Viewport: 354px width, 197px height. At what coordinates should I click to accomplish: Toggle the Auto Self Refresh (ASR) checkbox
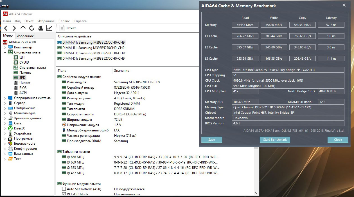tap(64, 189)
